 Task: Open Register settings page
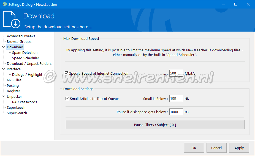point(13,91)
